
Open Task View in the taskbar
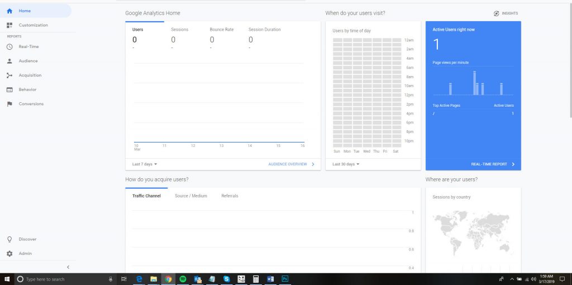click(123, 279)
